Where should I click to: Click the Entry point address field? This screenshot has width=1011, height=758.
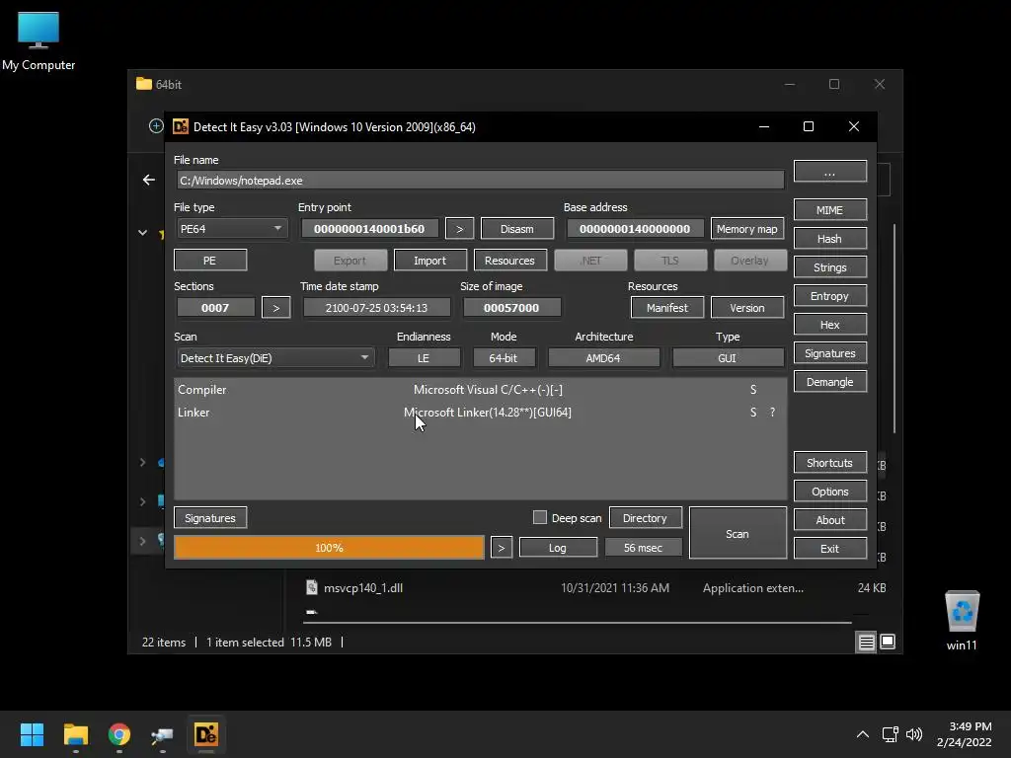click(369, 229)
